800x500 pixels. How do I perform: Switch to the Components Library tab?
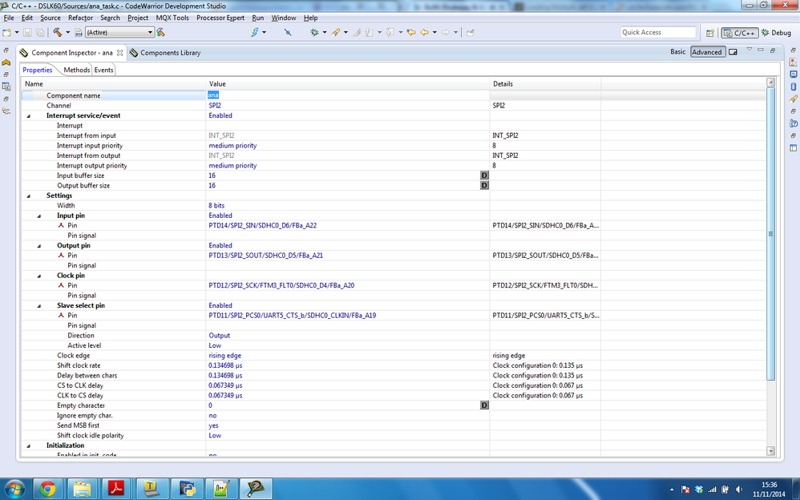tap(165, 53)
